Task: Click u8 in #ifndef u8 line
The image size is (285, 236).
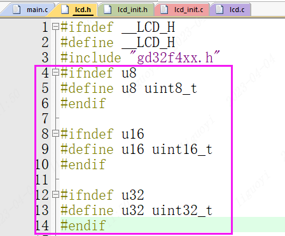Action: pos(129,73)
